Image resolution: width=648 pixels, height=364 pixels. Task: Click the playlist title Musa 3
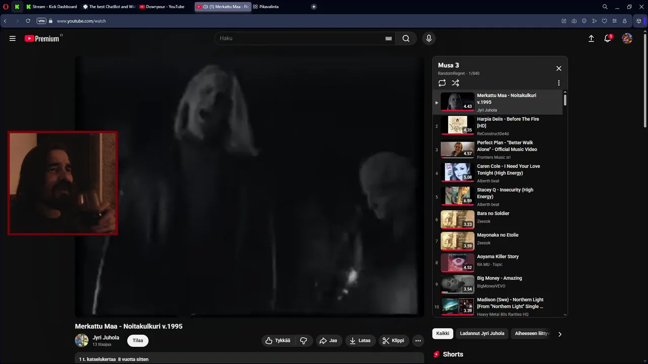(449, 65)
